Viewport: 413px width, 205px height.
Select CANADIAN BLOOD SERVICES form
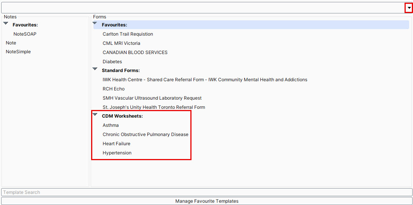[x=135, y=52]
